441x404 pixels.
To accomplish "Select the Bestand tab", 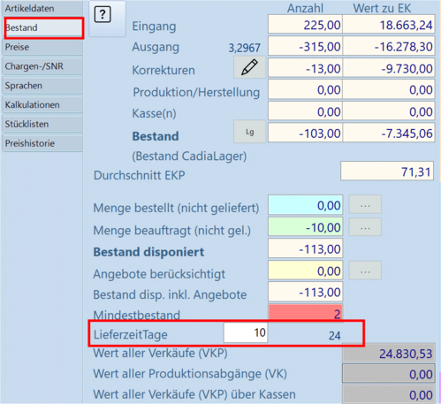I will pyautogui.click(x=43, y=28).
